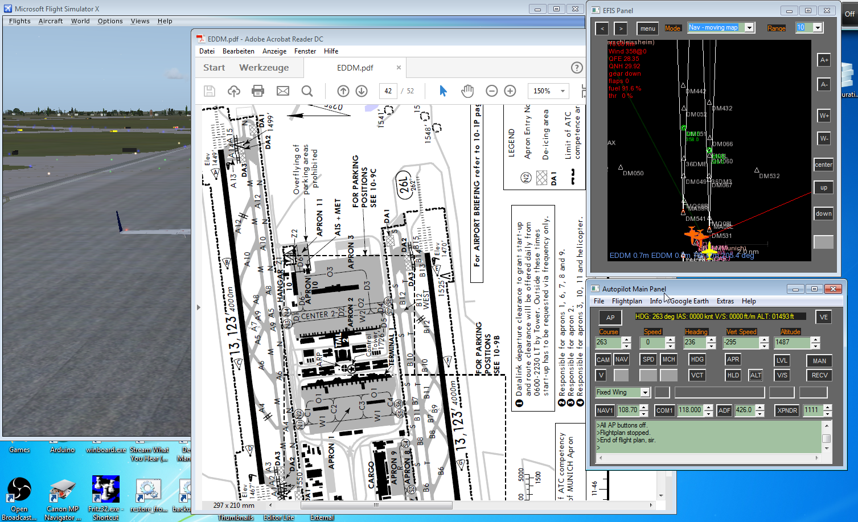
Task: Toggle the MCH mach hold mode
Action: pyautogui.click(x=668, y=359)
